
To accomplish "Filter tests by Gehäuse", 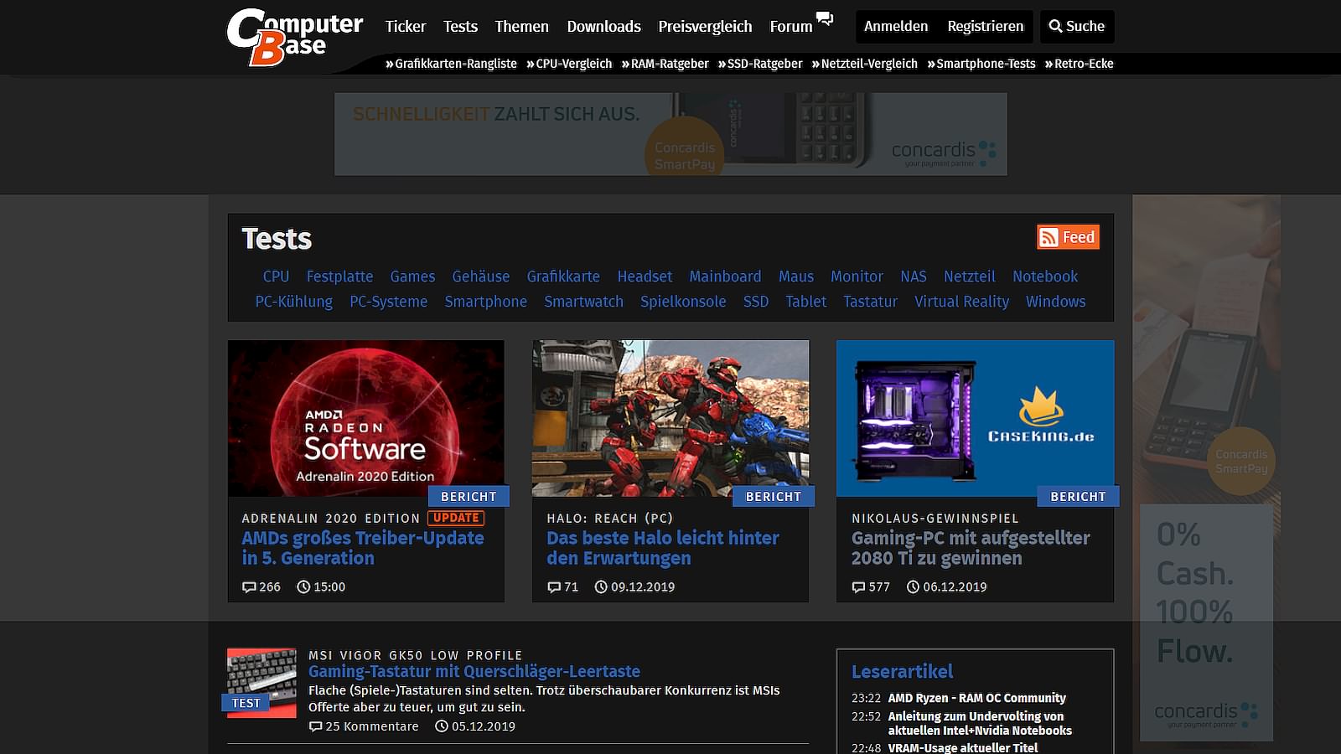I will (x=480, y=276).
